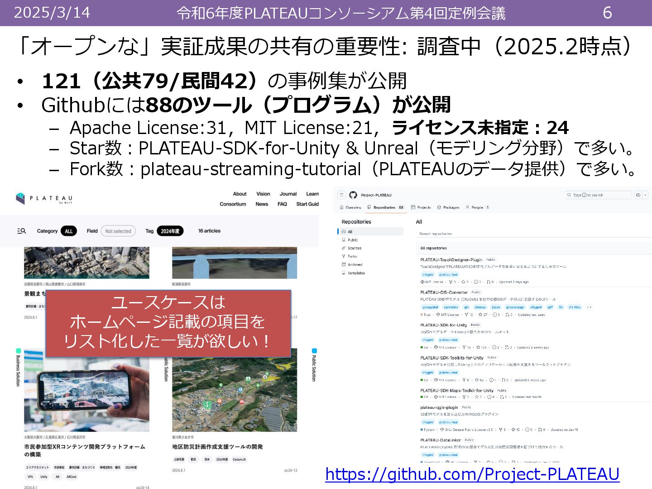Open the Field 'Not selected' filter
652x489 pixels.
tap(118, 231)
